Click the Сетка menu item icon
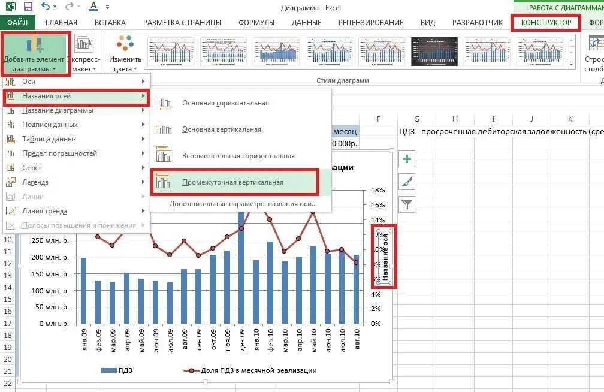The image size is (604, 392). point(11,168)
